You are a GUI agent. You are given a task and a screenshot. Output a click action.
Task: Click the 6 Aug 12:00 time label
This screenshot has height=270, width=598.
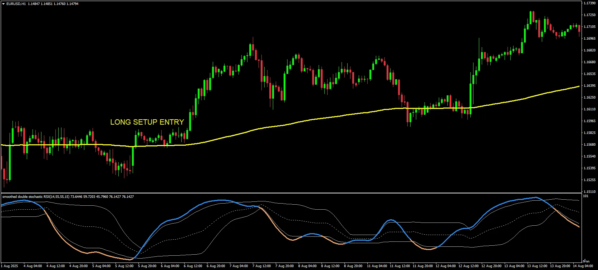(193, 266)
